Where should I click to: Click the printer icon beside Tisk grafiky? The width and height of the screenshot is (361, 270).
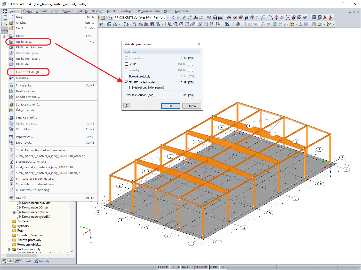click(11, 85)
